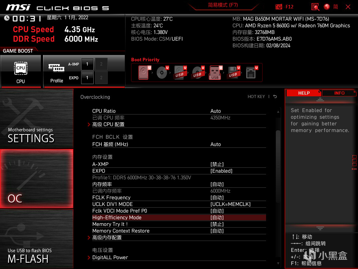
Task: Switch to the INFO tab
Action: coord(339,93)
